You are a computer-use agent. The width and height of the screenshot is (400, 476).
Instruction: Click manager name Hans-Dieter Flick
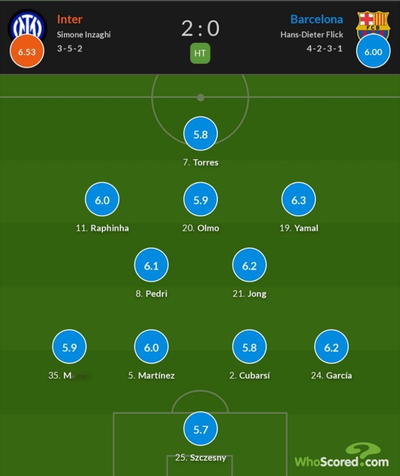coord(312,34)
